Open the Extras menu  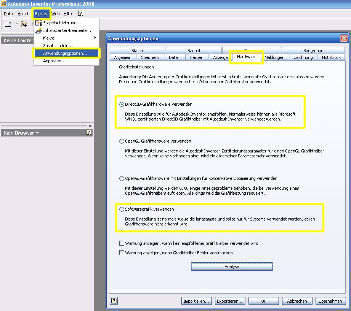41,14
